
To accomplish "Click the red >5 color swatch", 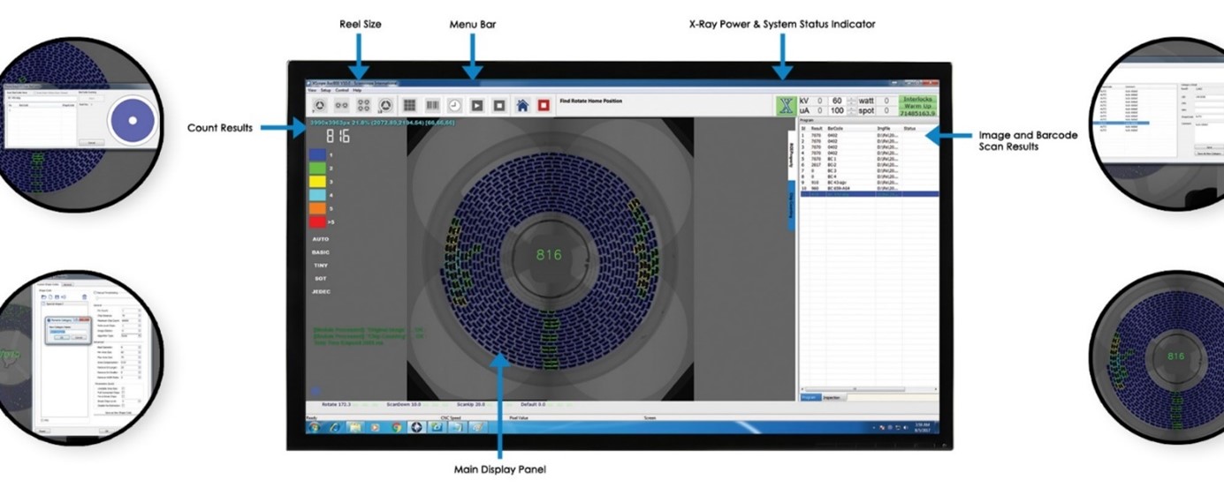I will [315, 221].
